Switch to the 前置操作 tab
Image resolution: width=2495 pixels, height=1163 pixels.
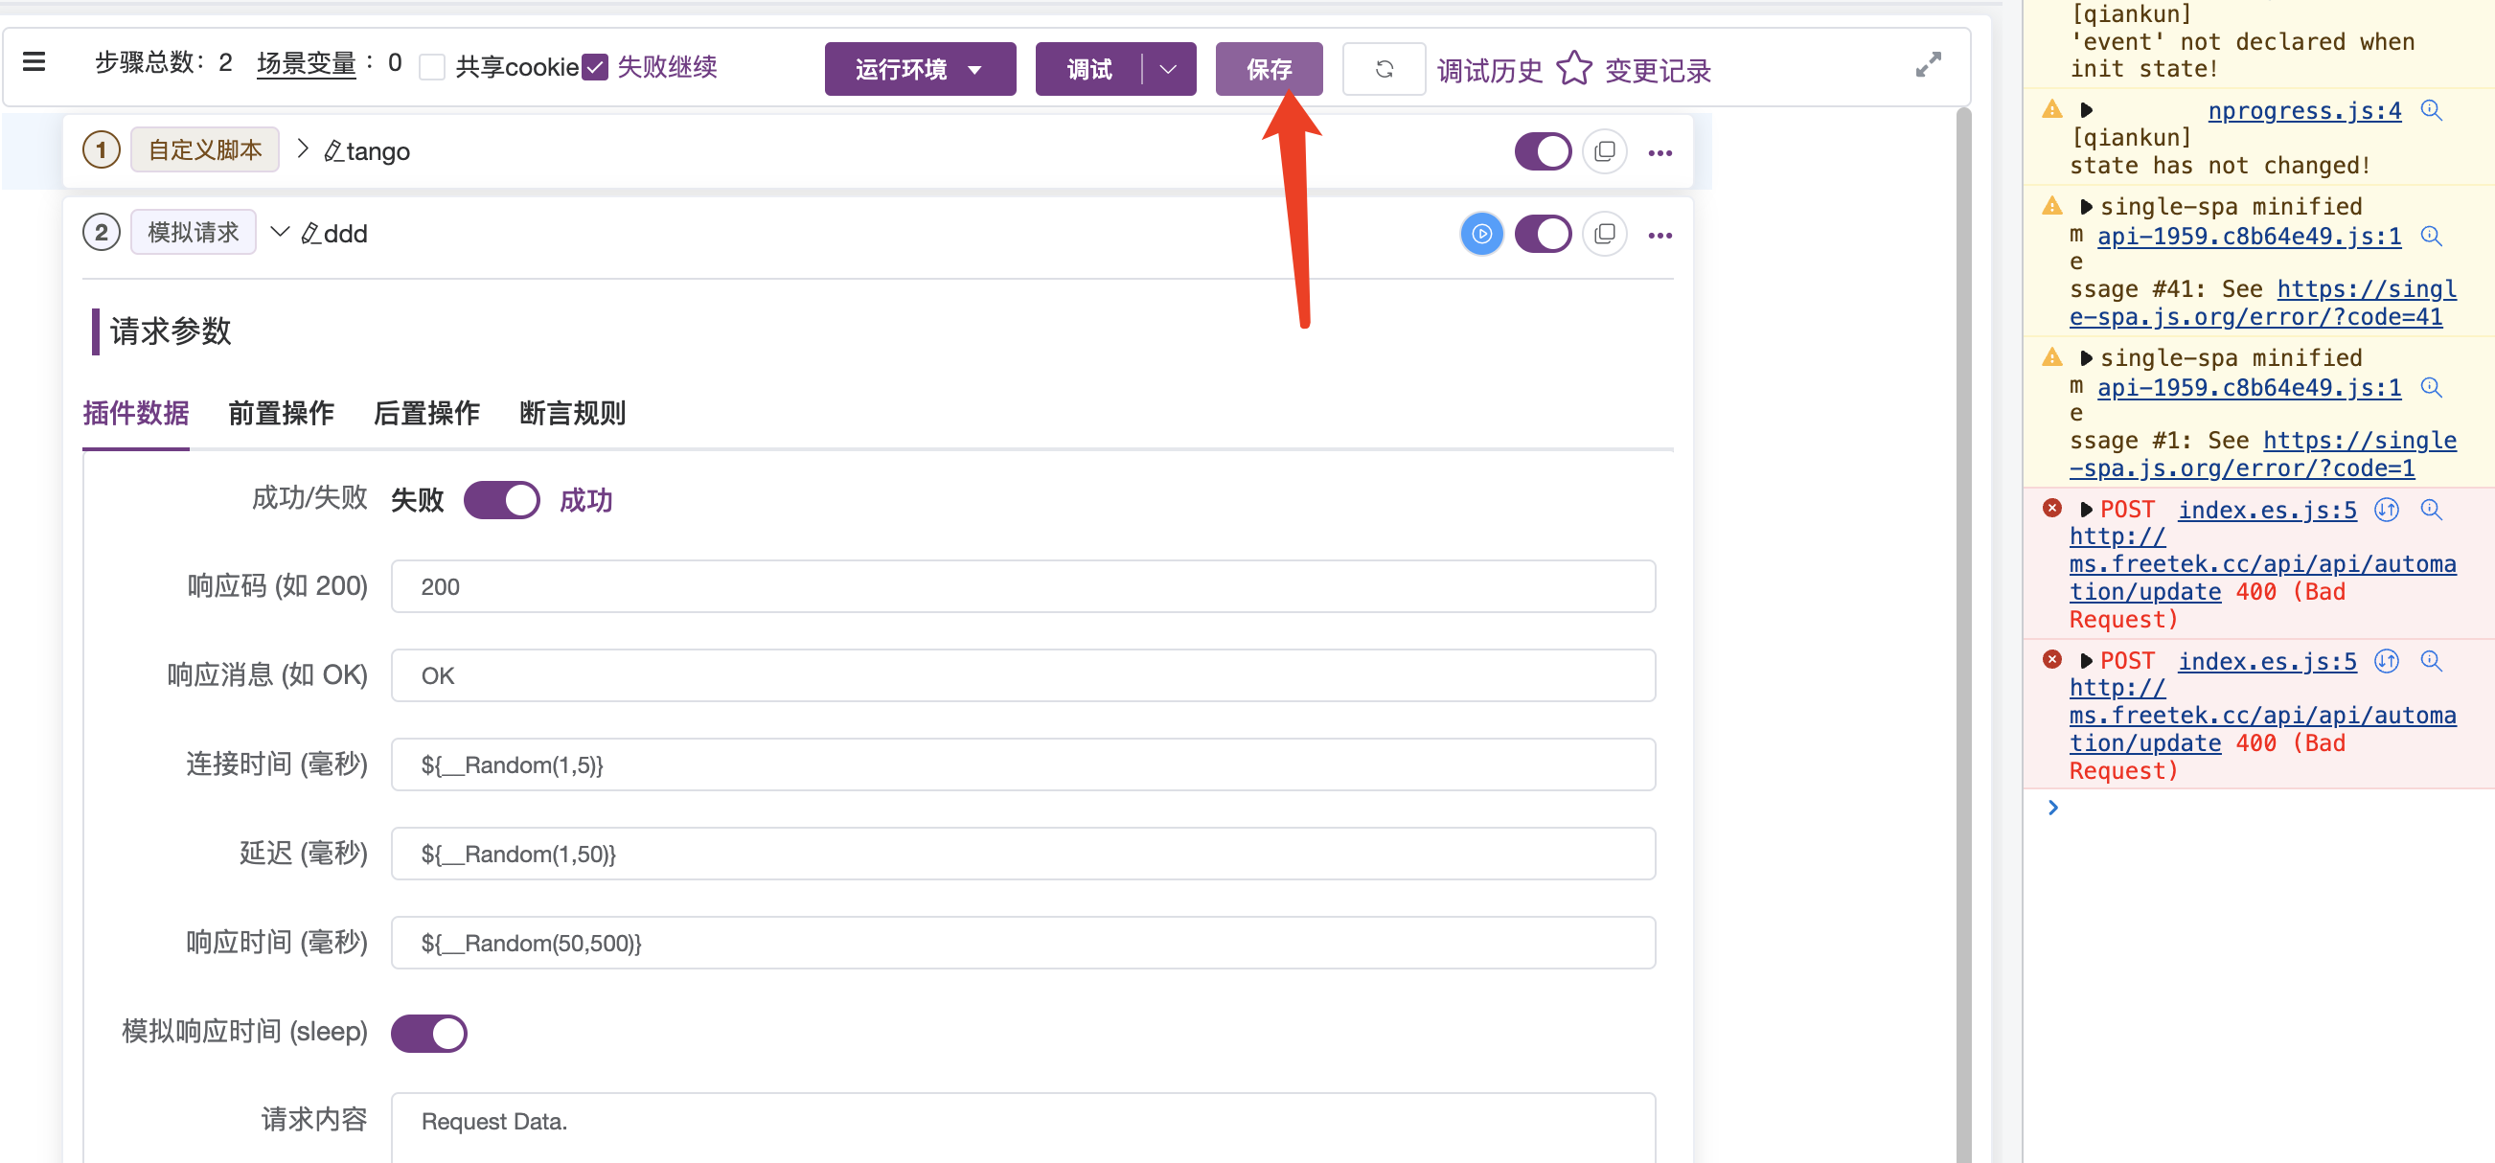(x=281, y=414)
